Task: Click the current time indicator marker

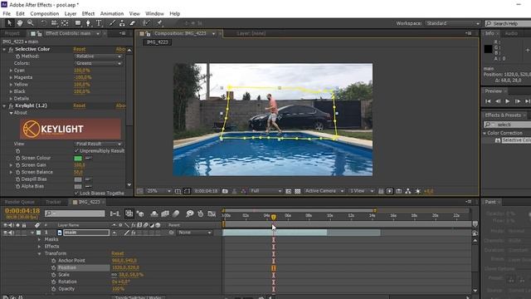Action: (x=273, y=217)
